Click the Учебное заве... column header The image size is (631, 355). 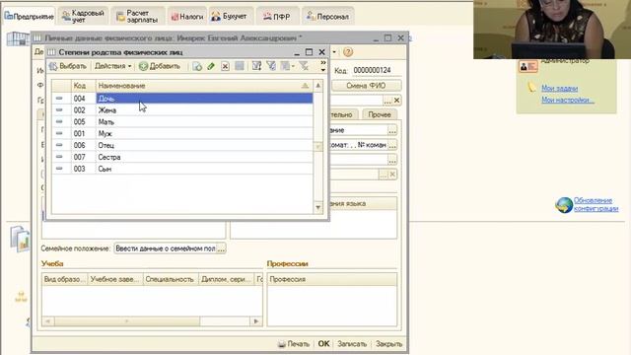(115, 279)
